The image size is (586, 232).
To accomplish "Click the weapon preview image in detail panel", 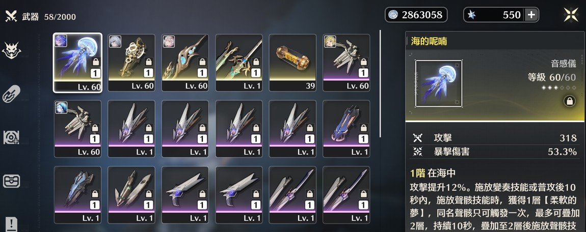I will [x=439, y=83].
